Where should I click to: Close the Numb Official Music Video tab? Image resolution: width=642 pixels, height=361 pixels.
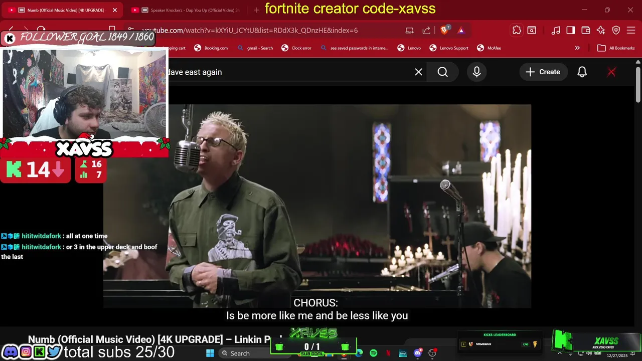coord(115,10)
